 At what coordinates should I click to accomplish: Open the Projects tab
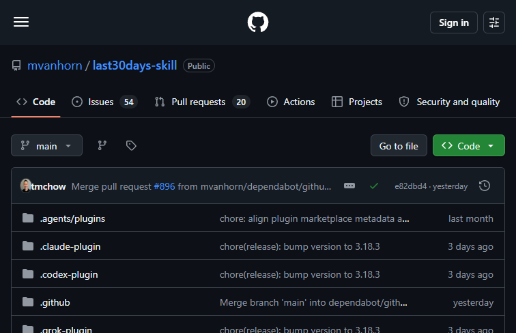click(357, 102)
